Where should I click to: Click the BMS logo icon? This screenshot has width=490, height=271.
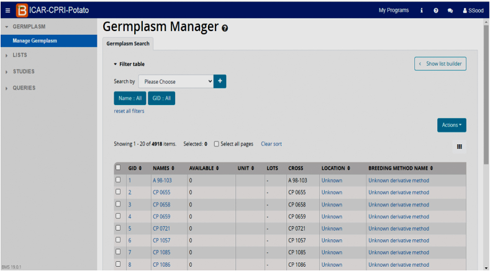point(22,10)
